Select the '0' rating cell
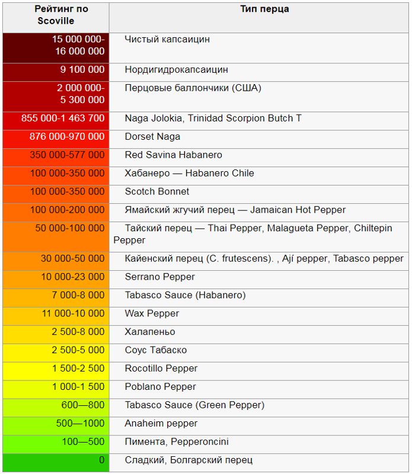Image resolution: width=412 pixels, height=474 pixels. [56, 463]
